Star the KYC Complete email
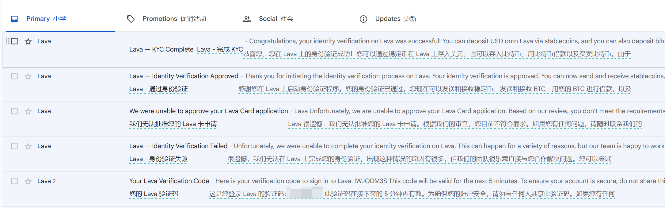Viewport: 665px width, 208px height. (x=28, y=41)
